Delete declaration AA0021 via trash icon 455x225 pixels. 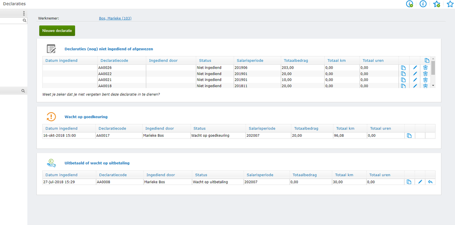(425, 80)
